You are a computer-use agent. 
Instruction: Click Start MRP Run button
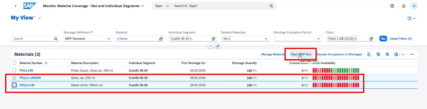[x=301, y=54]
